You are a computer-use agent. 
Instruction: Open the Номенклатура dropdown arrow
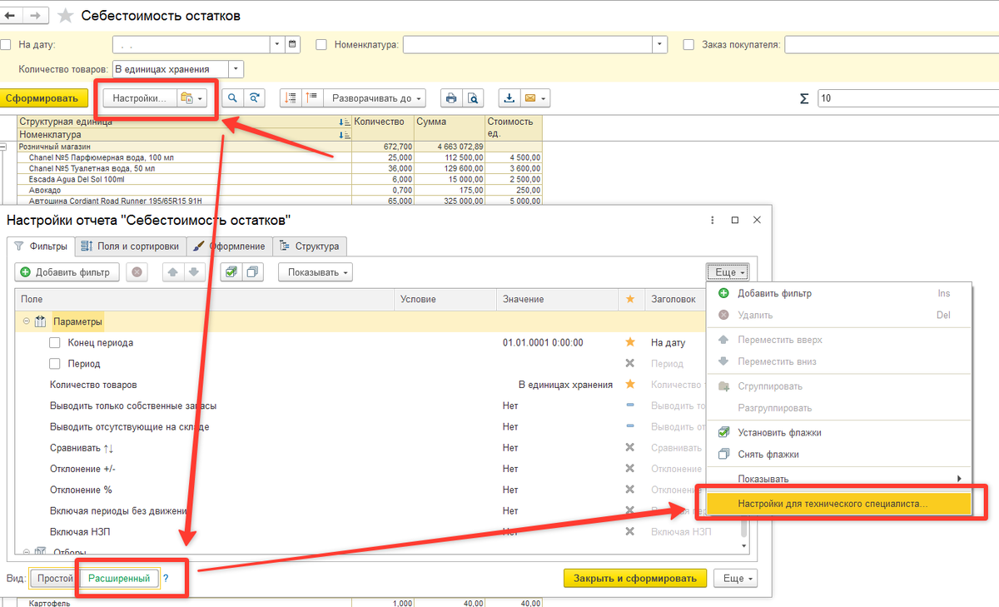pos(660,45)
